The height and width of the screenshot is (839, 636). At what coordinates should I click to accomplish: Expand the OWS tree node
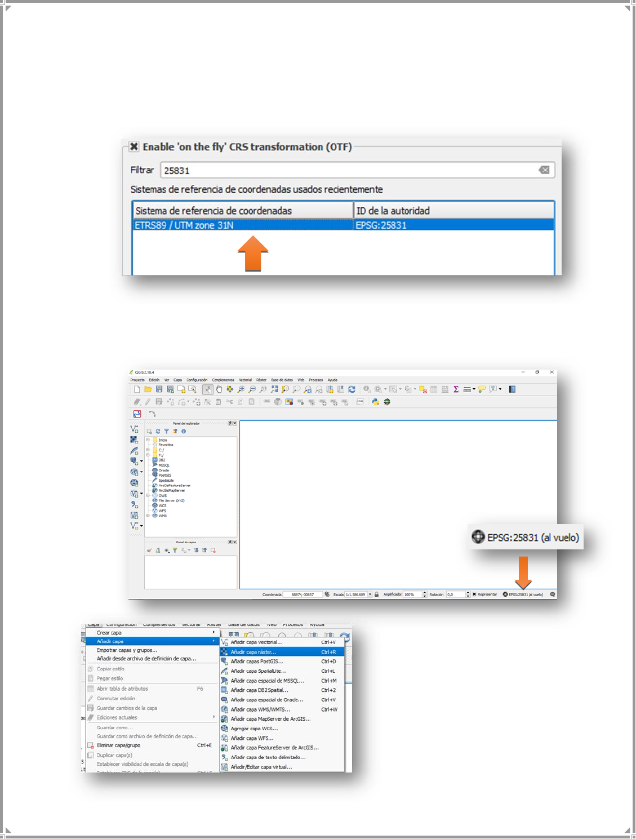click(148, 495)
